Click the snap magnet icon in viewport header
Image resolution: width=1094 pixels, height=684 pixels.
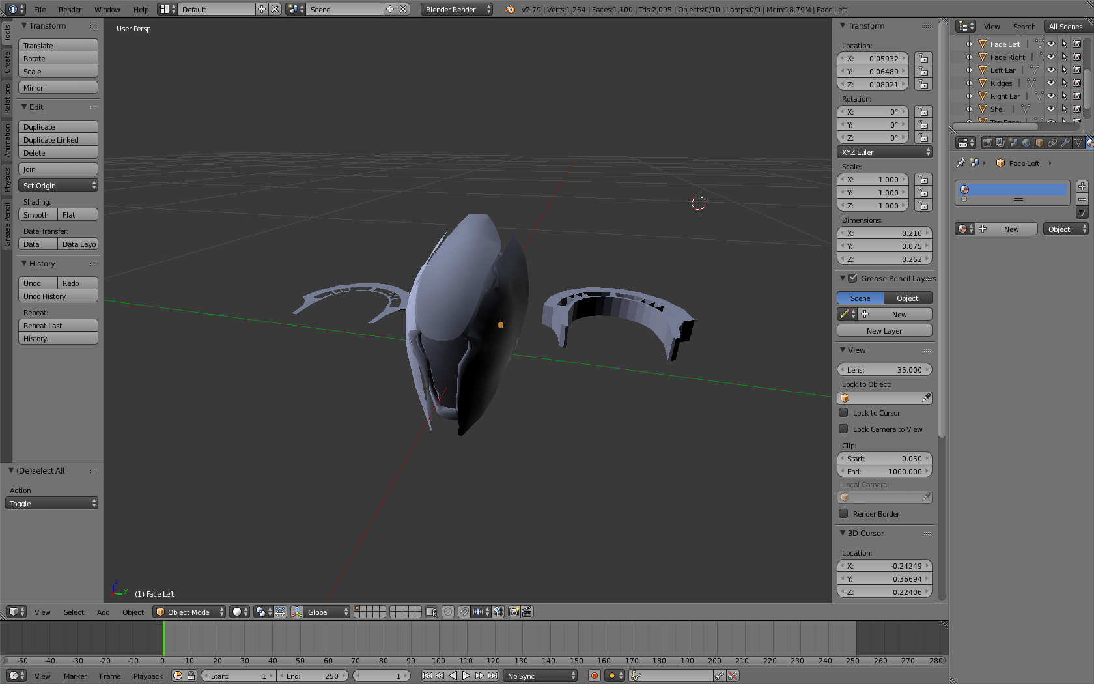coord(464,612)
